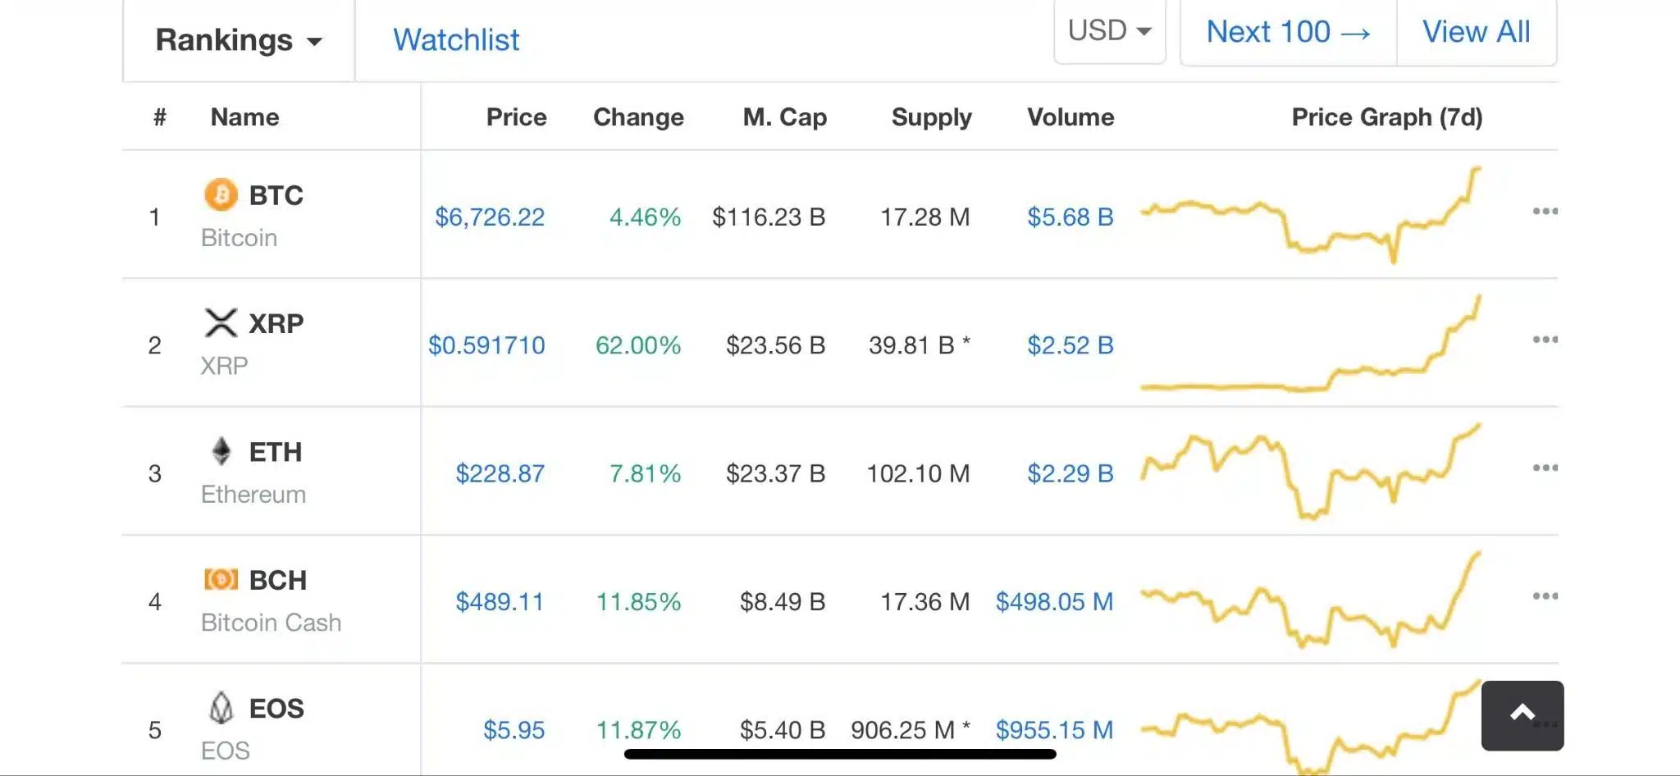Click the Price column header
This screenshot has width=1680, height=776.
pos(517,116)
